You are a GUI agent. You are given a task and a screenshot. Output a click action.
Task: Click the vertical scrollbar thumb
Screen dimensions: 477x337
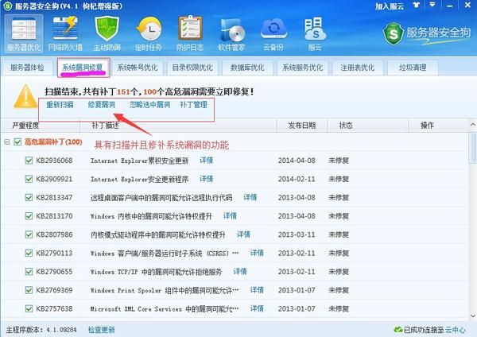[x=473, y=148]
